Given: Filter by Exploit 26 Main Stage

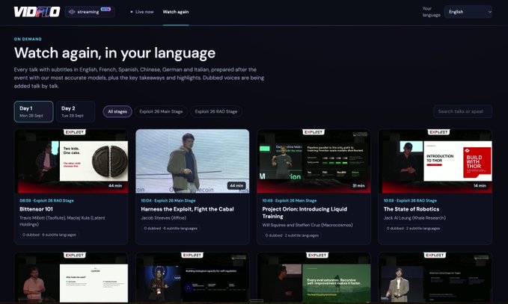Looking at the screenshot, I should (x=161, y=111).
